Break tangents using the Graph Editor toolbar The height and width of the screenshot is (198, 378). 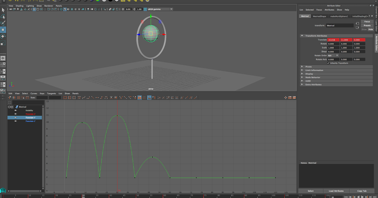pyautogui.click(x=121, y=97)
